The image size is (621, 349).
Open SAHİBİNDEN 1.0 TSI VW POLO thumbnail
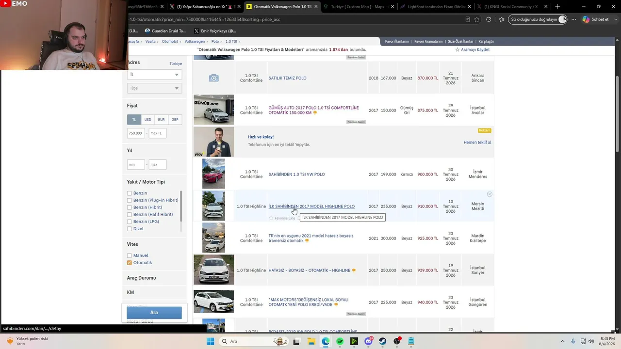pos(213,174)
